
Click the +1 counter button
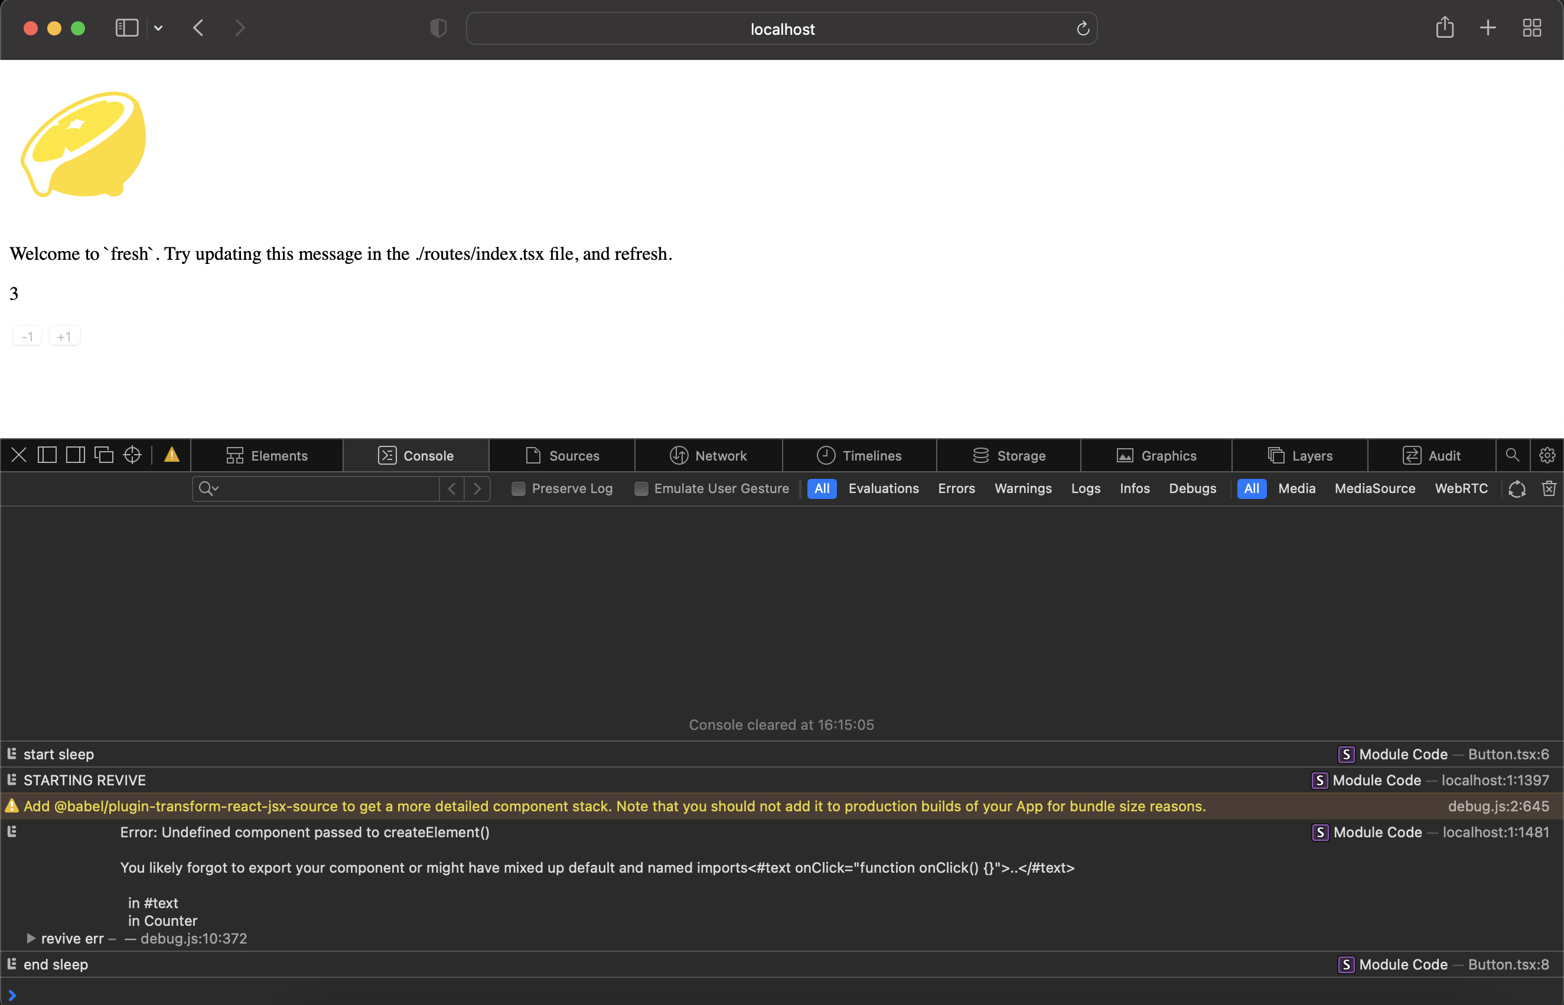coord(64,336)
